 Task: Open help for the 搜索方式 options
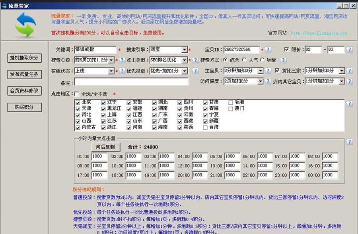coord(283,60)
